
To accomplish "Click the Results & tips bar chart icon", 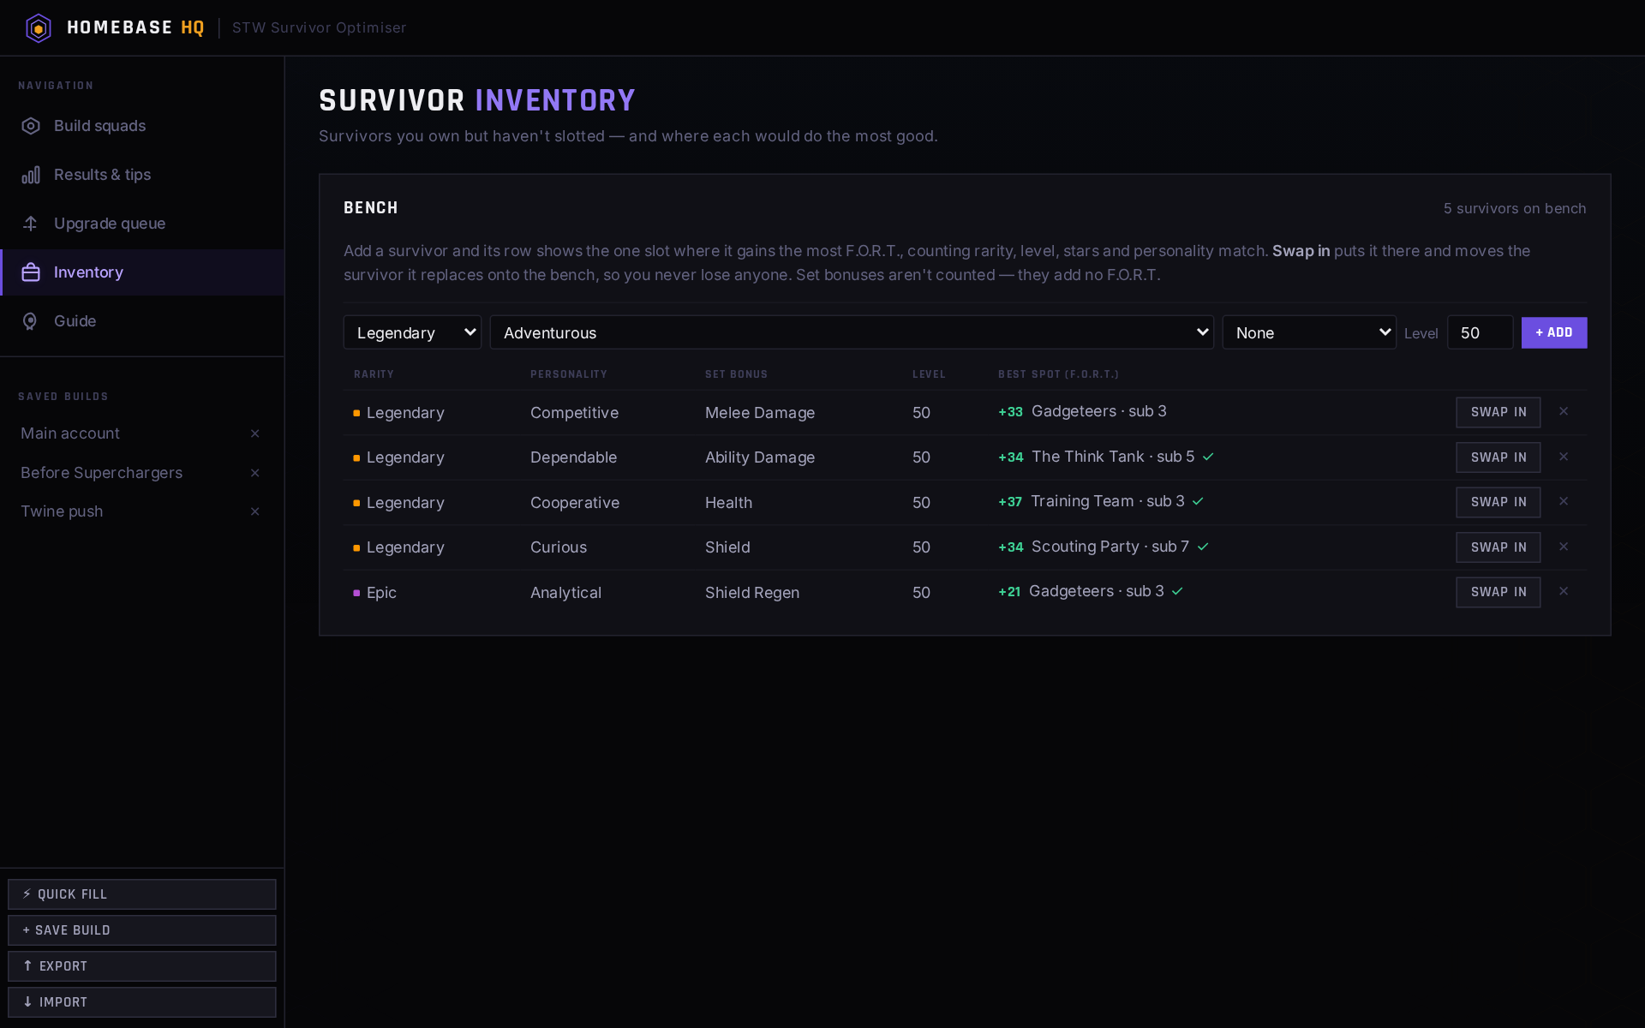I will coord(31,175).
